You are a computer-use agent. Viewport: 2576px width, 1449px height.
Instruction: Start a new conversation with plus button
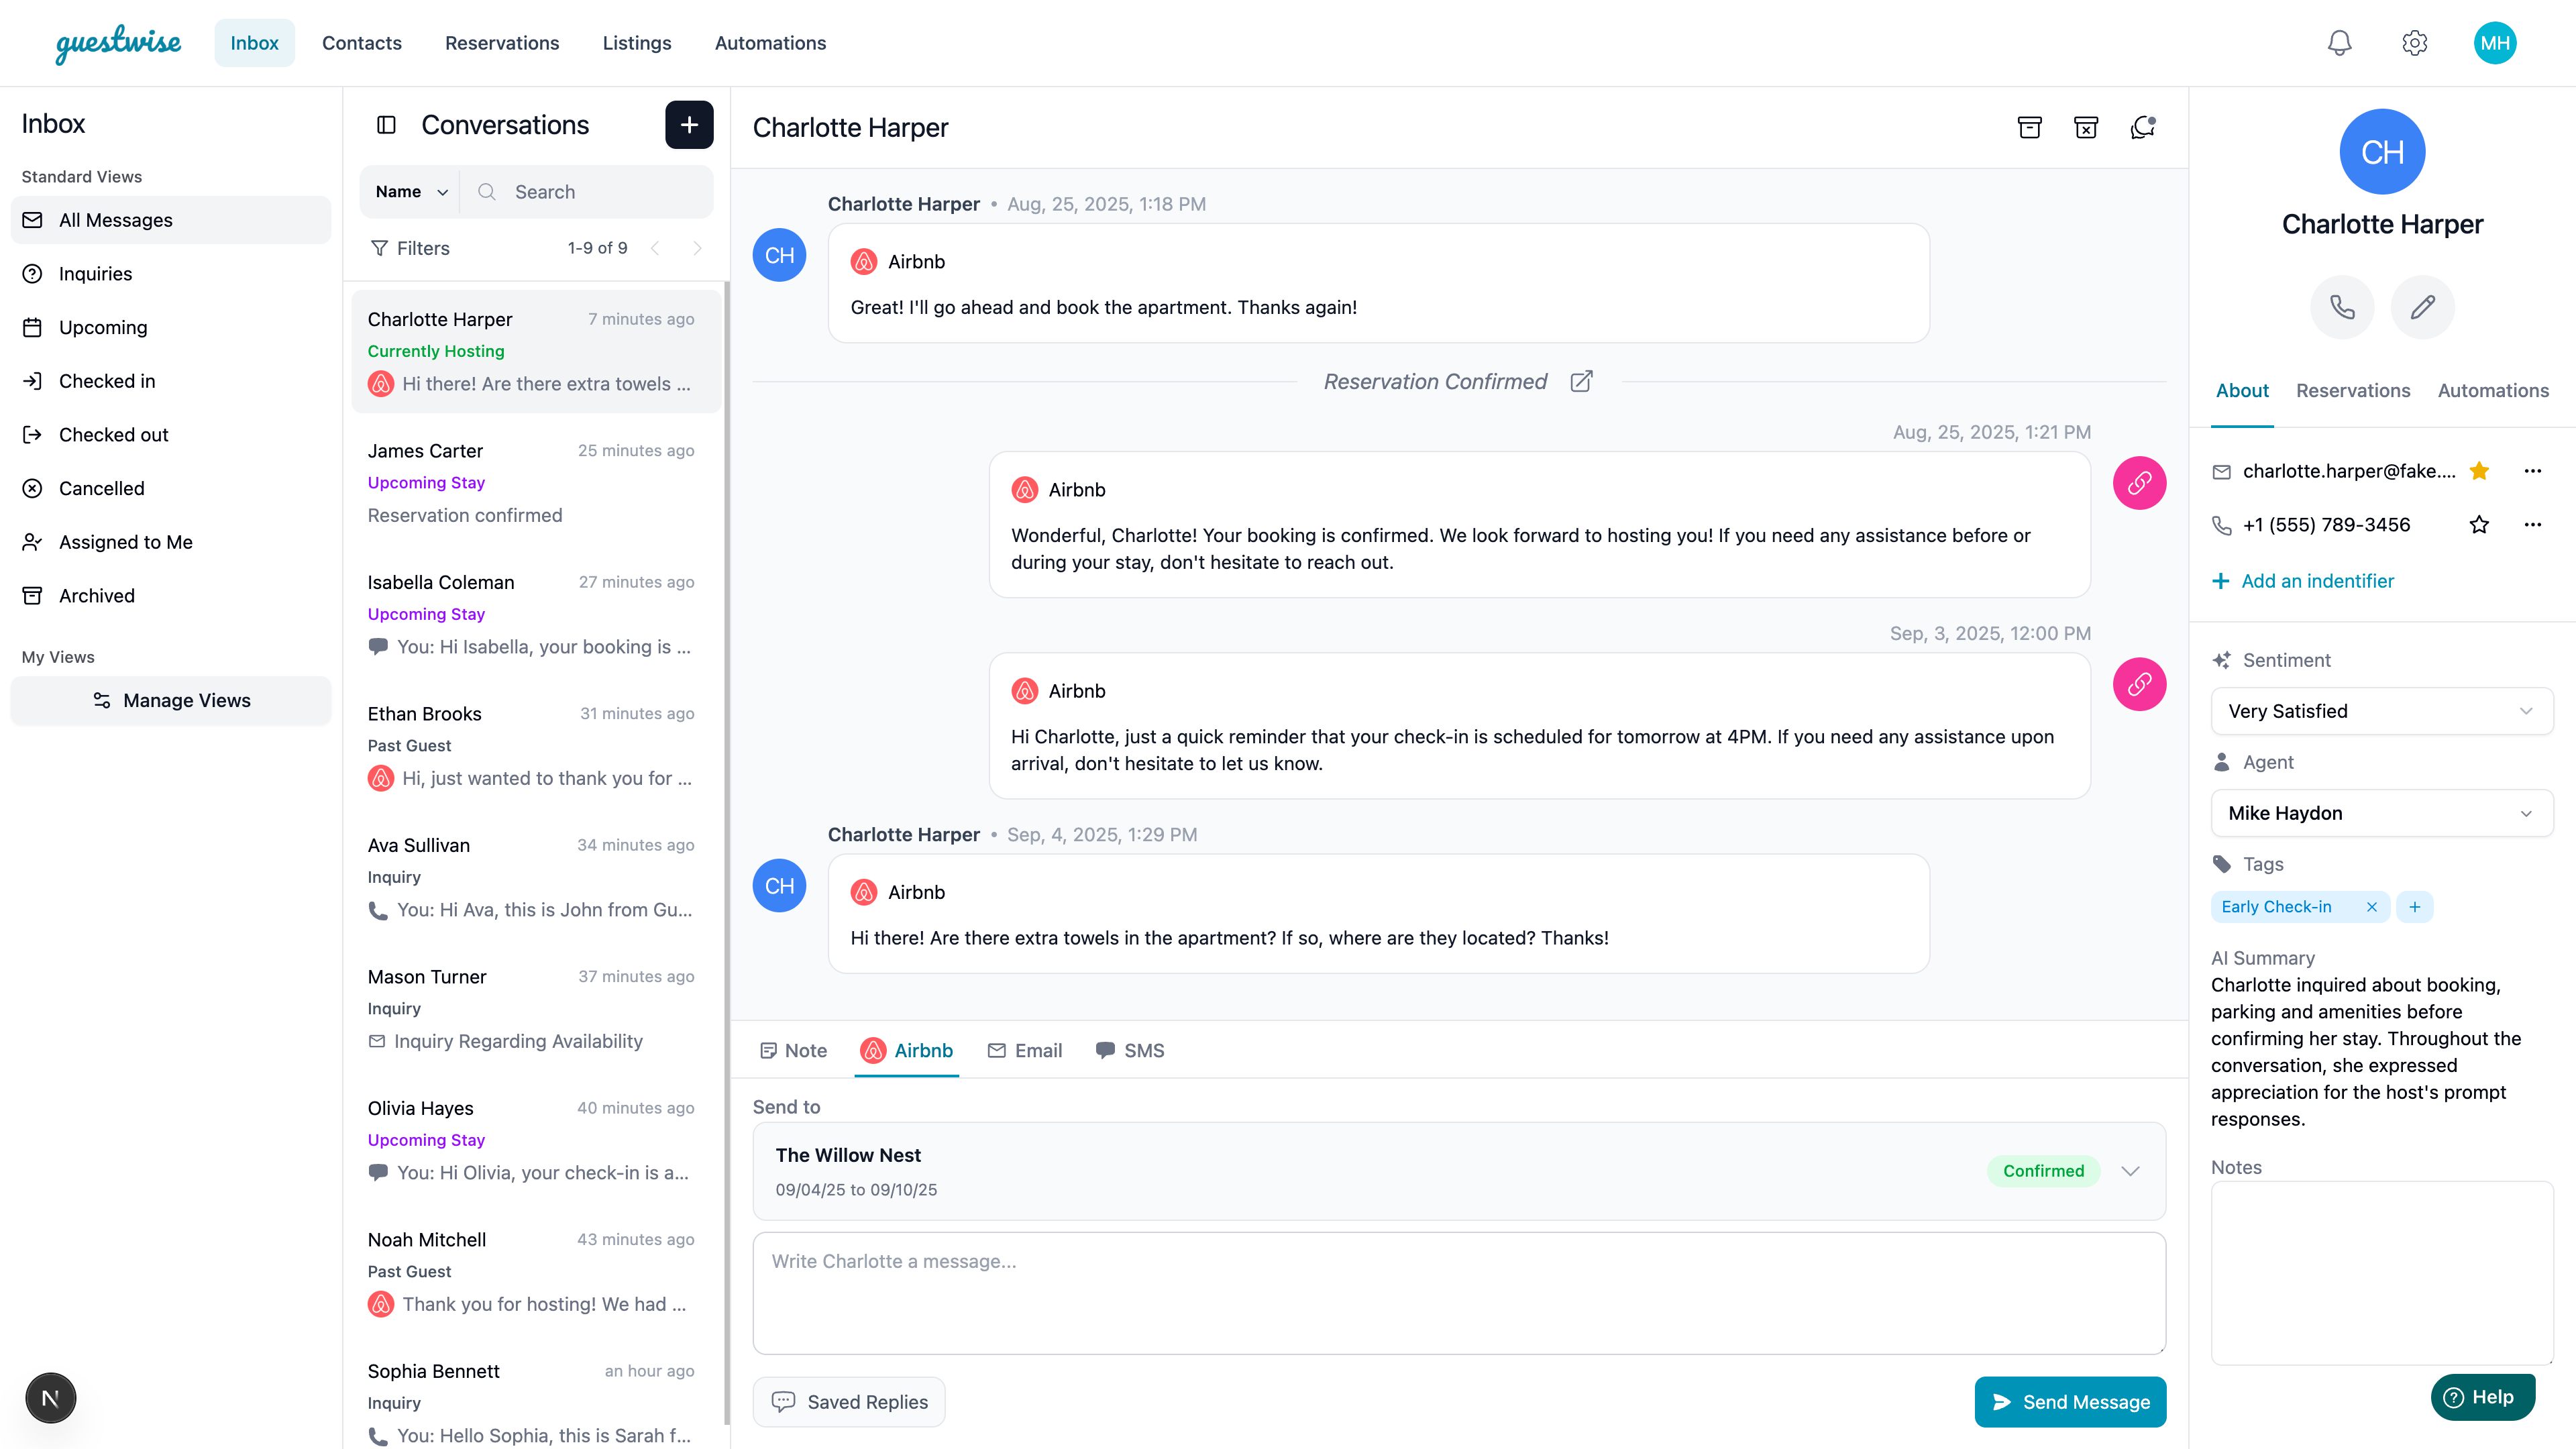tap(689, 125)
